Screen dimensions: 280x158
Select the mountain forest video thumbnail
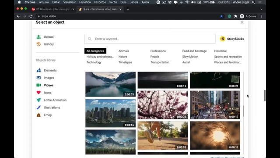coord(110,142)
